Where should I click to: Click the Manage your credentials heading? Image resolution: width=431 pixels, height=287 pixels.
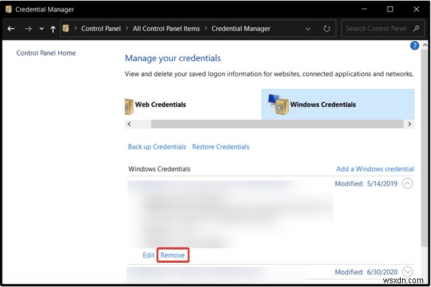pyautogui.click(x=173, y=58)
